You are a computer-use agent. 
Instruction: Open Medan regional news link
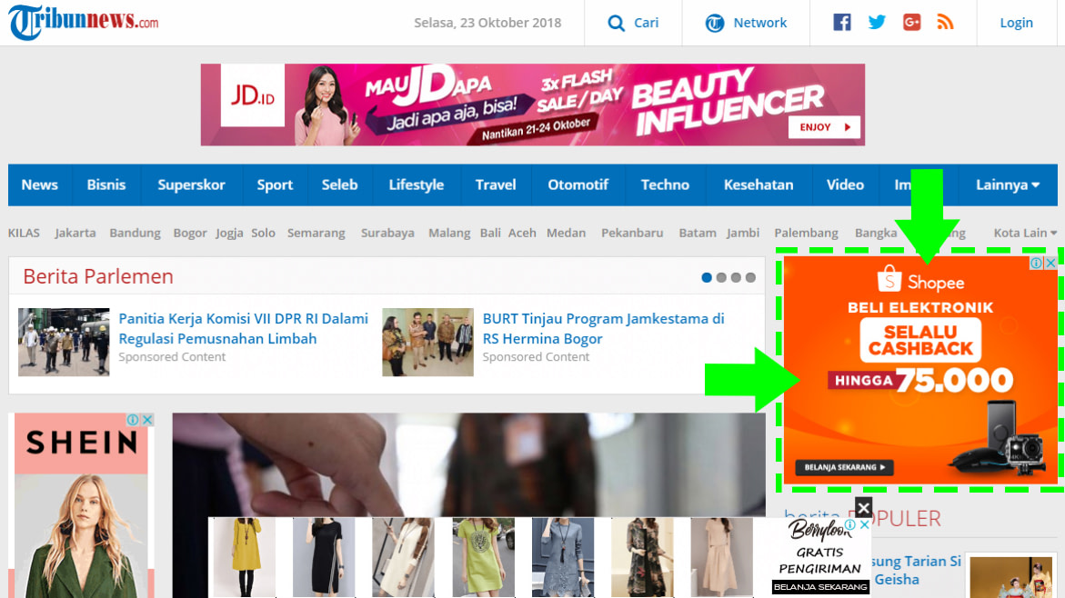(x=567, y=233)
